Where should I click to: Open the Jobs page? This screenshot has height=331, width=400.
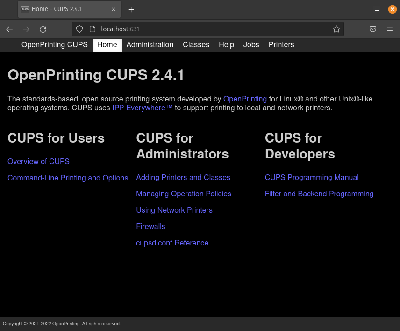pos(251,45)
